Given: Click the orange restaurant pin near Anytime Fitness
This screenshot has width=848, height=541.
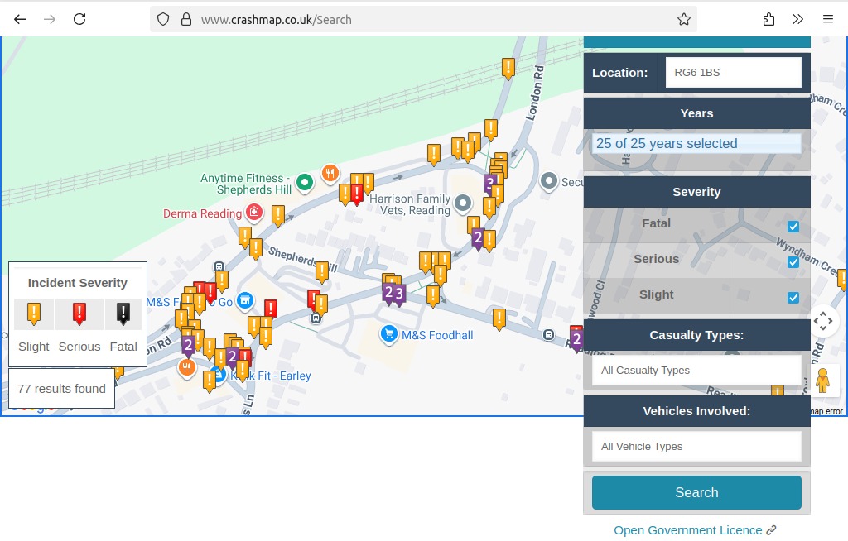Looking at the screenshot, I should point(330,174).
